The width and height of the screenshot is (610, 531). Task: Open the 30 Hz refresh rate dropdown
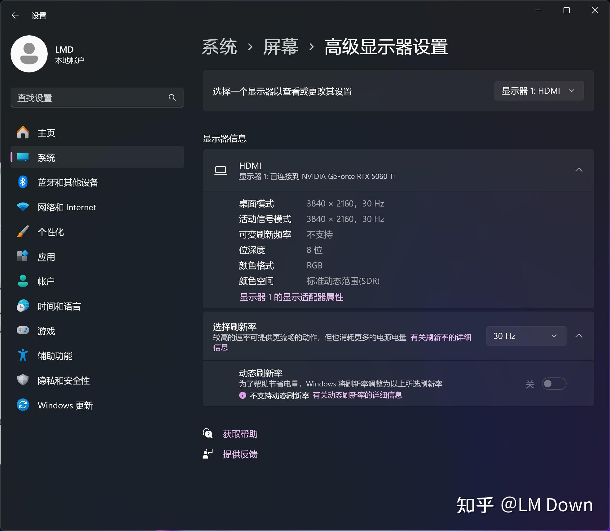pos(526,336)
